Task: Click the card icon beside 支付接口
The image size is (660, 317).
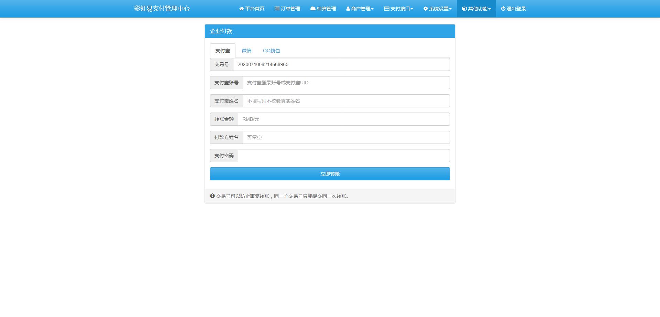Action: (x=387, y=9)
